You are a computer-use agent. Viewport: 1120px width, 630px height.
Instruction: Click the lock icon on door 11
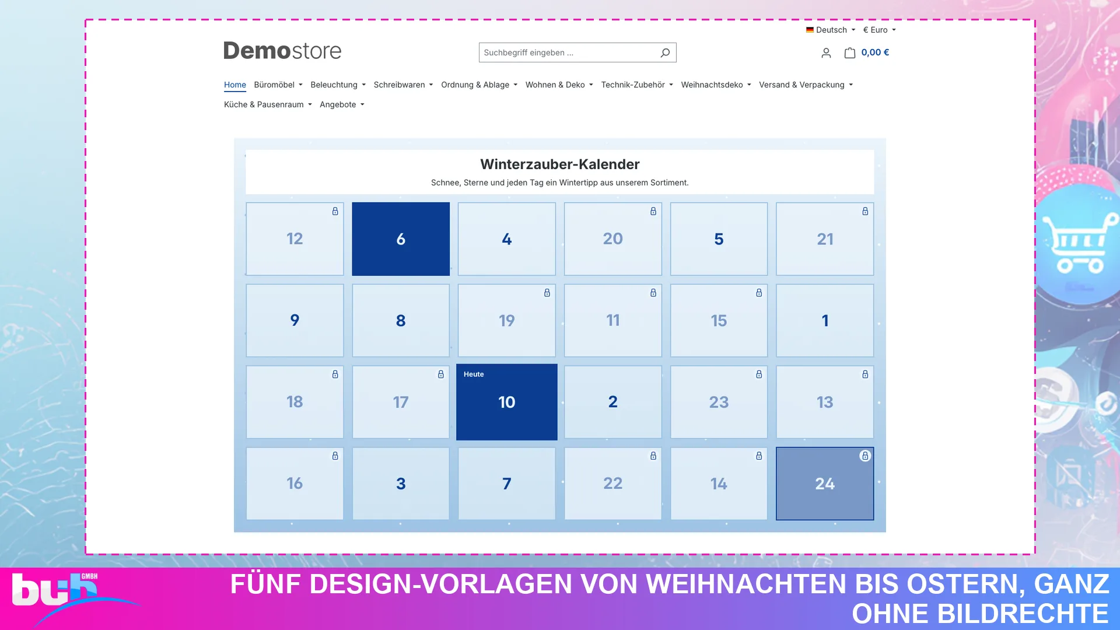pos(653,293)
